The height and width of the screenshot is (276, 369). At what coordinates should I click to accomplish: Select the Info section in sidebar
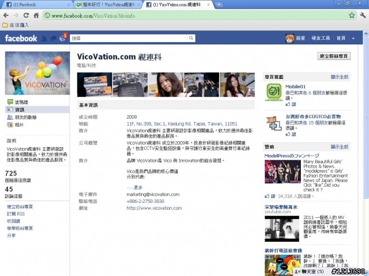click(37, 109)
